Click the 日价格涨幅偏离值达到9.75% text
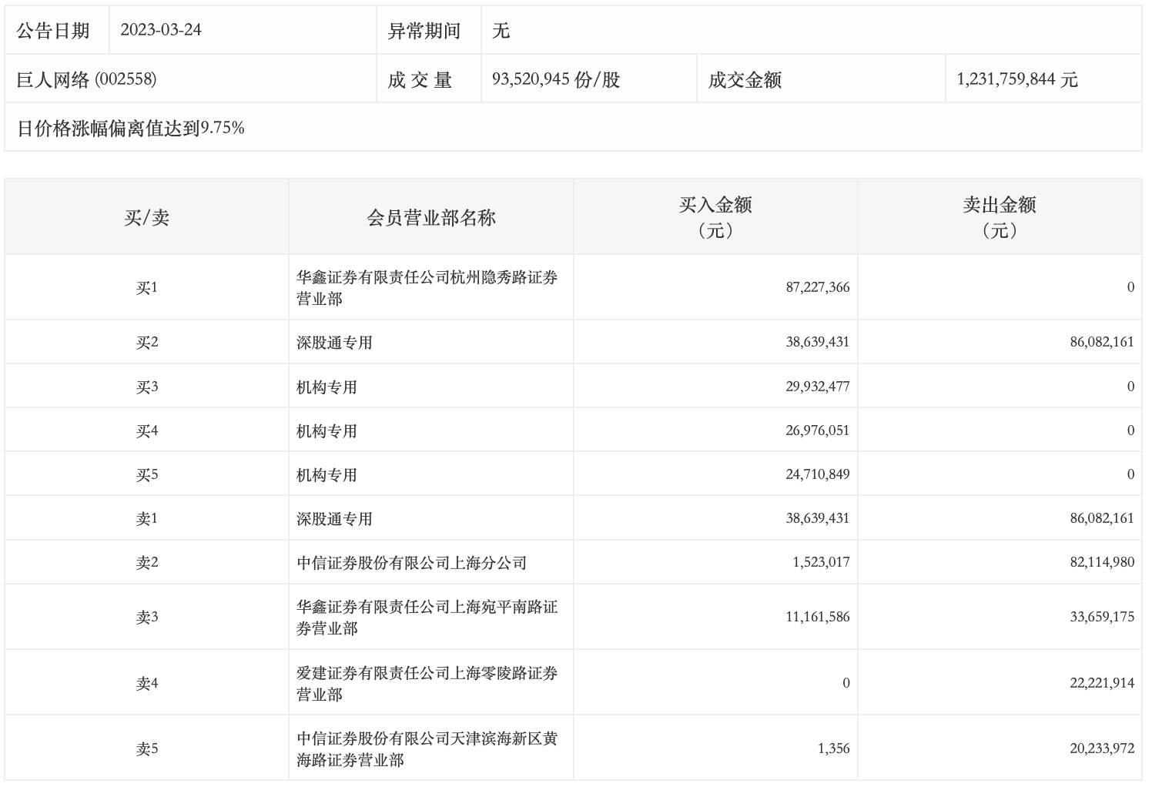Screen dimensions: 1152x787 [x=131, y=129]
